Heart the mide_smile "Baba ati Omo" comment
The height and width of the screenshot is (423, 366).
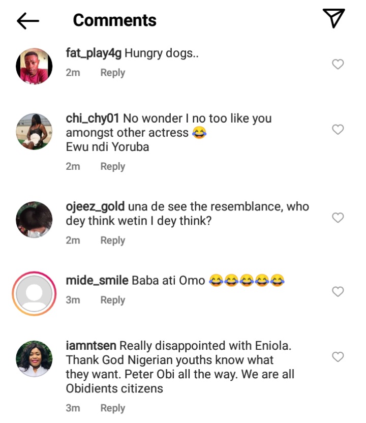[338, 291]
